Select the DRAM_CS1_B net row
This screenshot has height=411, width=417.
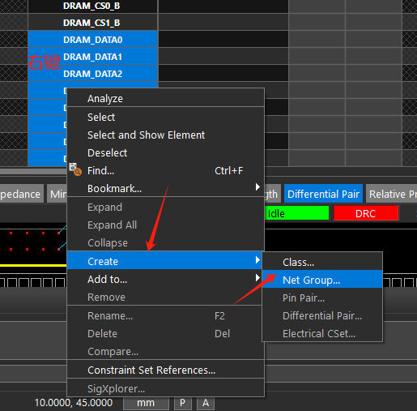pyautogui.click(x=92, y=23)
